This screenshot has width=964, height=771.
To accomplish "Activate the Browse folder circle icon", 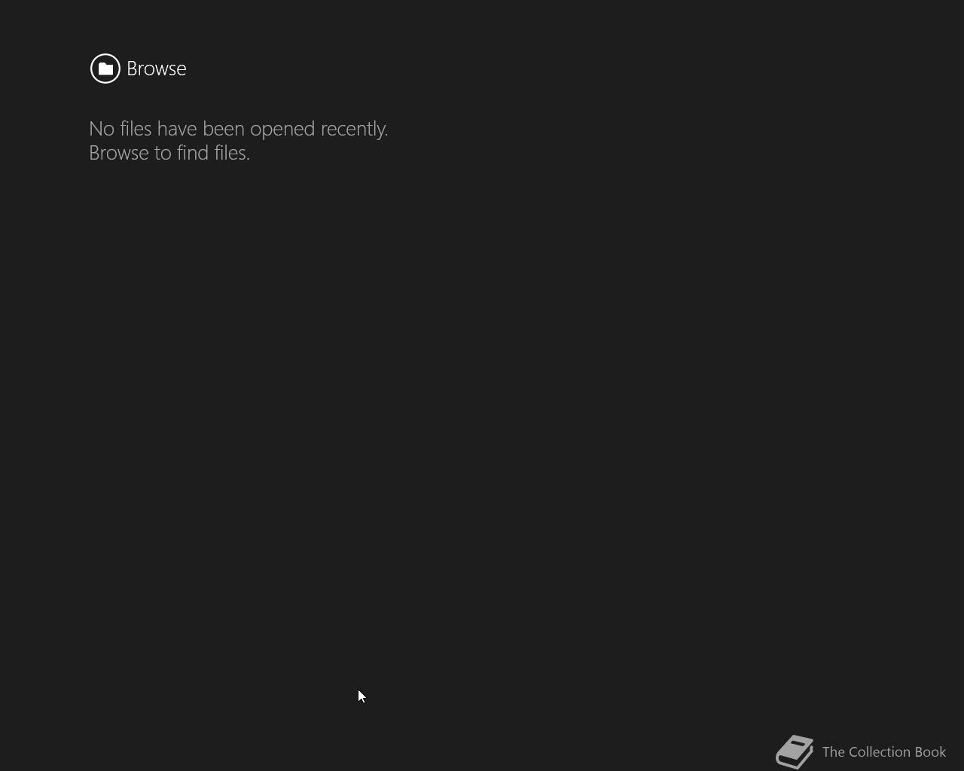I will [x=105, y=69].
